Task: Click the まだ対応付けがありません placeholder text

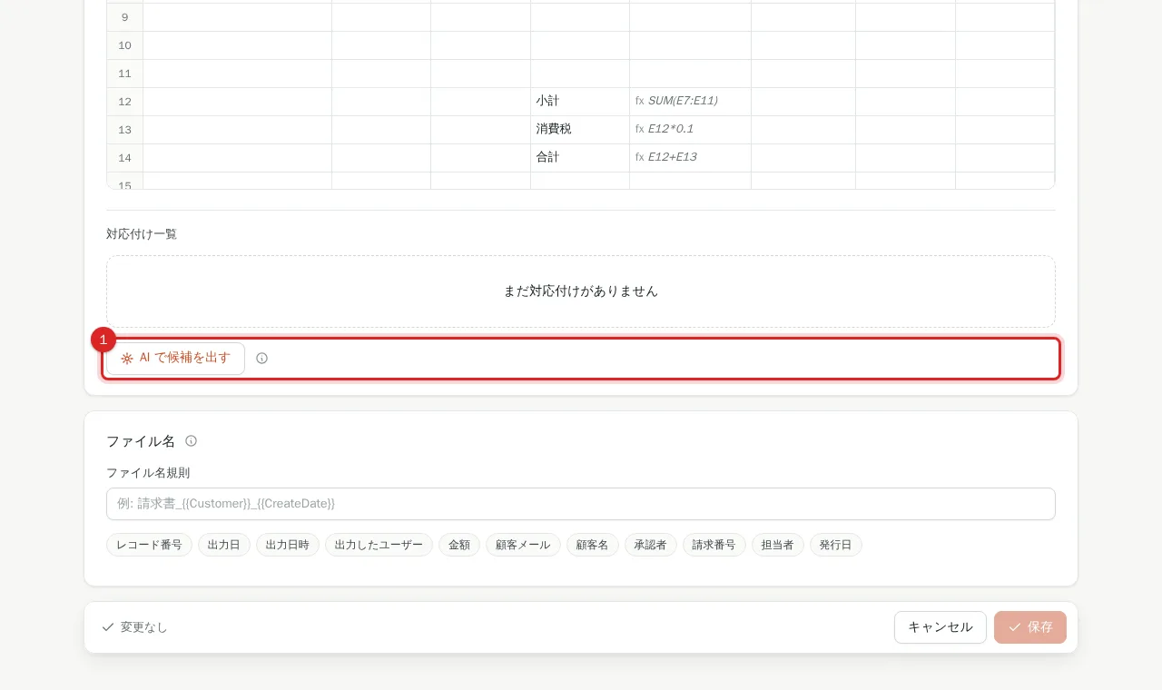Action: pos(581,291)
